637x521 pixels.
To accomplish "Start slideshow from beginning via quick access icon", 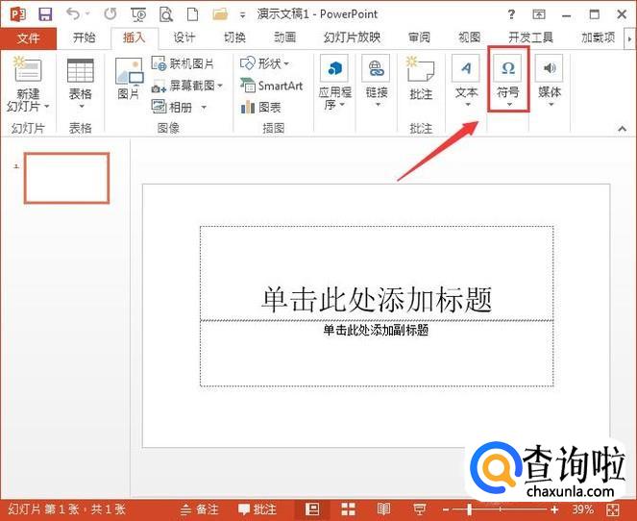I will (x=138, y=15).
